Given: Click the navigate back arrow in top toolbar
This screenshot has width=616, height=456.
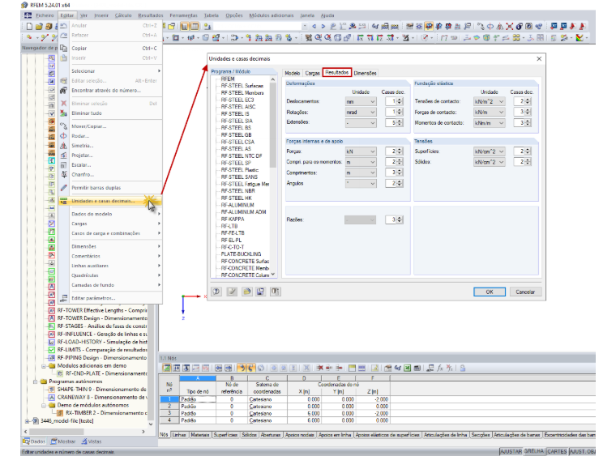Looking at the screenshot, I should [314, 26].
